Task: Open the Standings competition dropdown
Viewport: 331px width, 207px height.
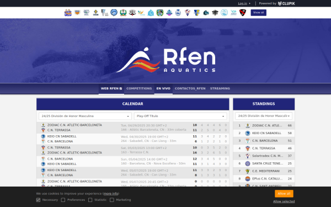Action: 264,116
